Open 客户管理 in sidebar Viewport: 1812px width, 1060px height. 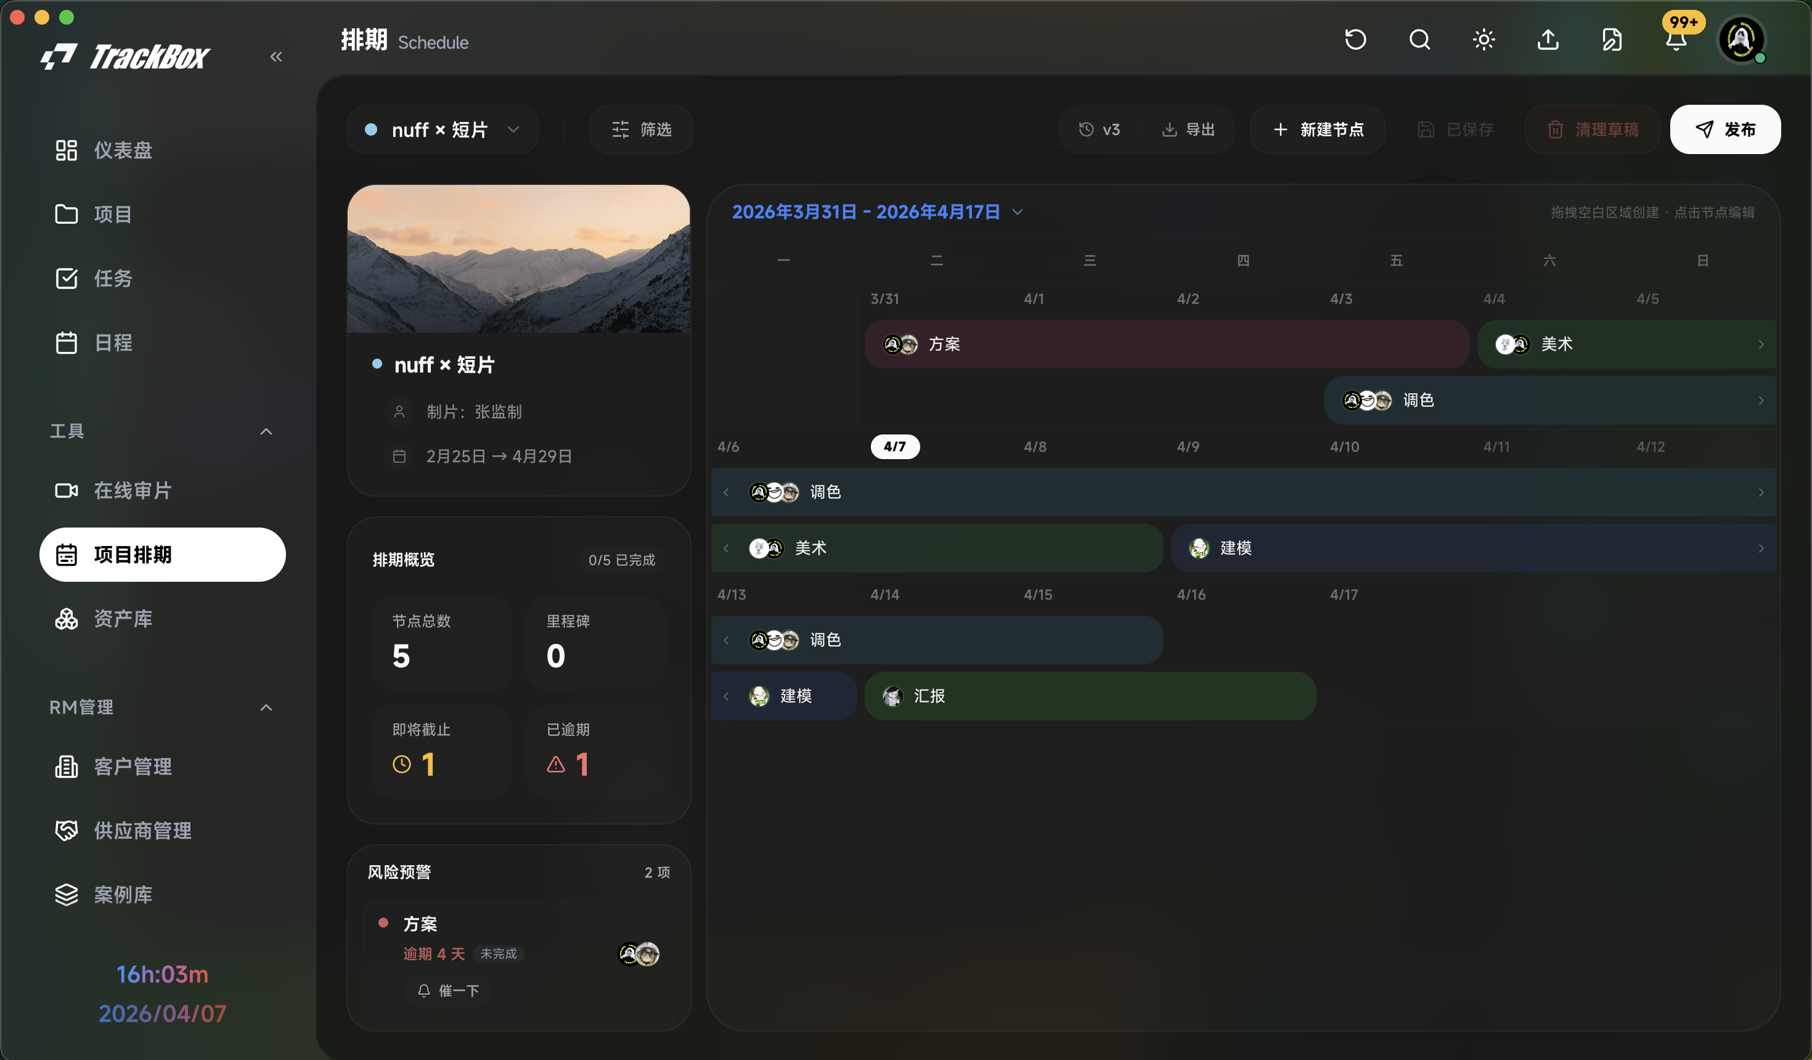coord(163,767)
